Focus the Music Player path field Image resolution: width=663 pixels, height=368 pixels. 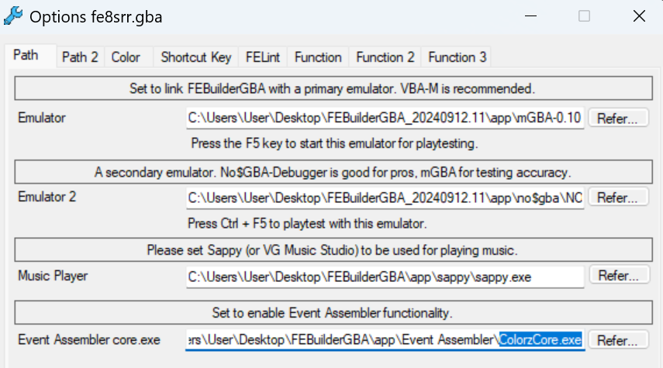(385, 276)
